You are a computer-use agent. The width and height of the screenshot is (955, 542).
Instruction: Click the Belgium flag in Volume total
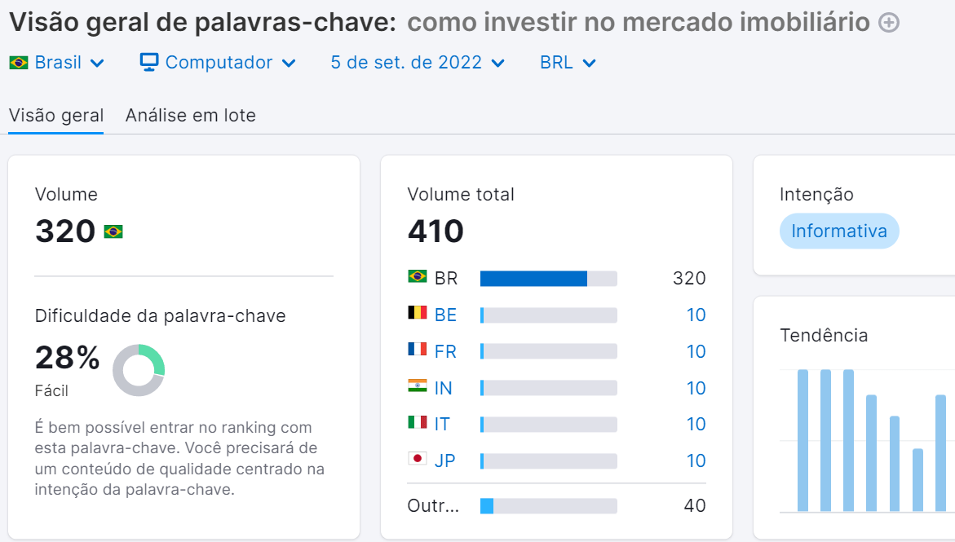tap(418, 315)
